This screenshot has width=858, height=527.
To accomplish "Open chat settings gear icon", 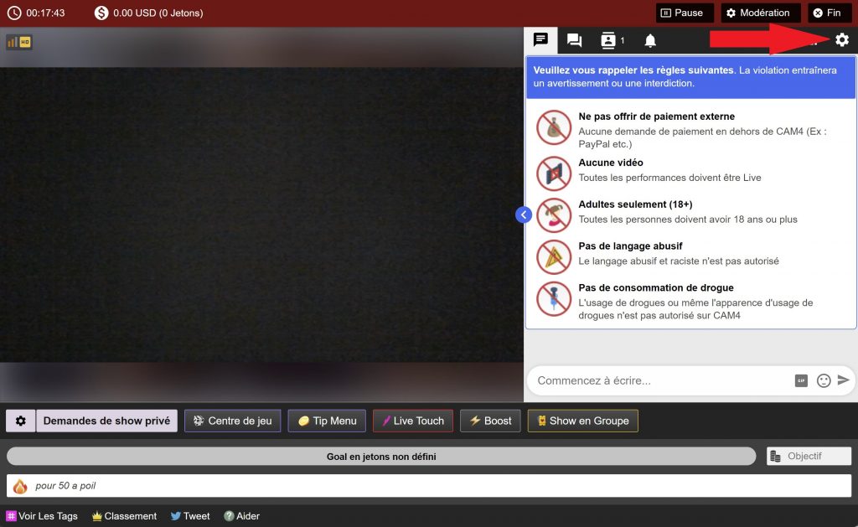I will 842,40.
